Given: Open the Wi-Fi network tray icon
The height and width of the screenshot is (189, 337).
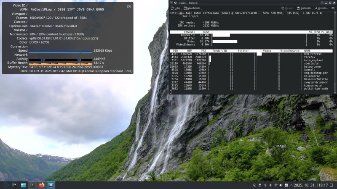Looking at the screenshot, I should click(x=275, y=185).
